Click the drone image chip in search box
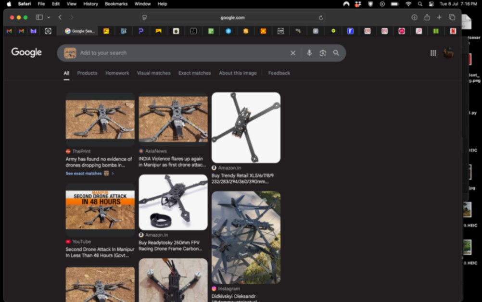The height and width of the screenshot is (302, 482). point(70,53)
